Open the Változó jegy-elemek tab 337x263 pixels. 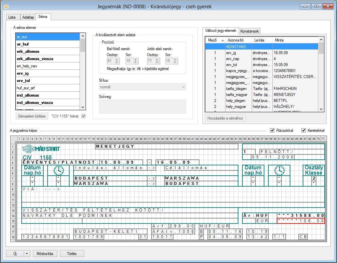coord(220,31)
